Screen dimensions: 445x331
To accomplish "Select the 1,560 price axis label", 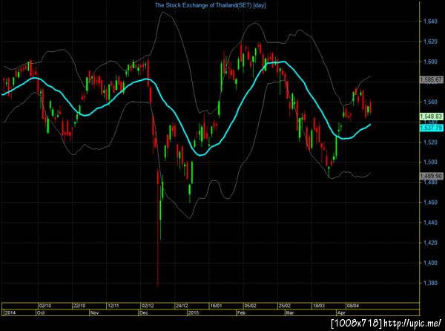I will click(430, 102).
